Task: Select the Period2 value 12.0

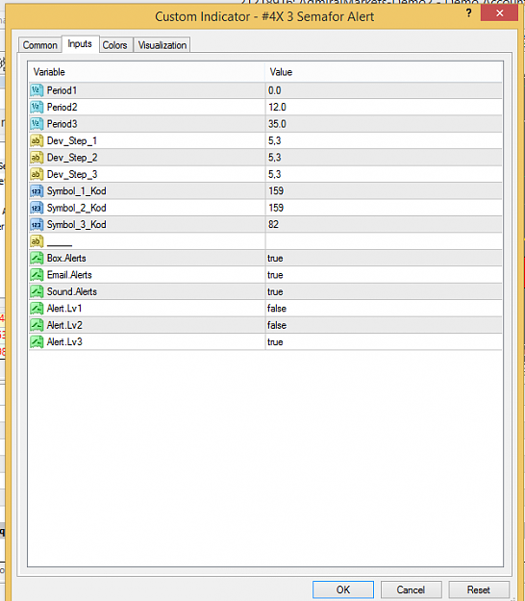Action: coord(277,107)
